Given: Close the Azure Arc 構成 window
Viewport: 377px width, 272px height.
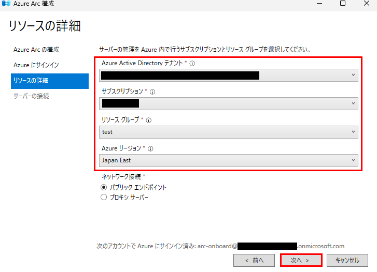Looking at the screenshot, I should click(x=367, y=3).
